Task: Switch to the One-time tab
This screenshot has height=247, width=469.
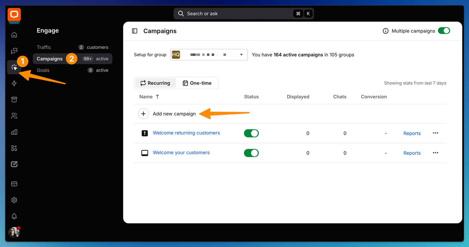Action: coord(197,83)
